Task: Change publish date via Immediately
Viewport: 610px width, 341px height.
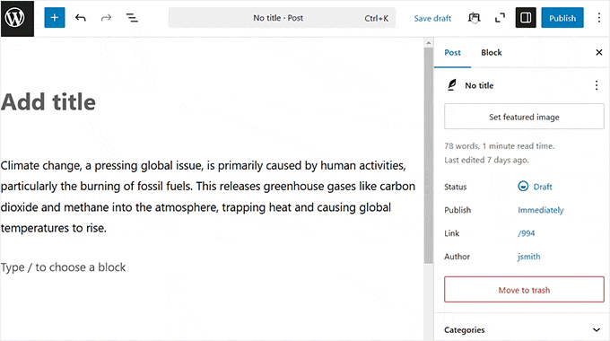Action: 540,210
